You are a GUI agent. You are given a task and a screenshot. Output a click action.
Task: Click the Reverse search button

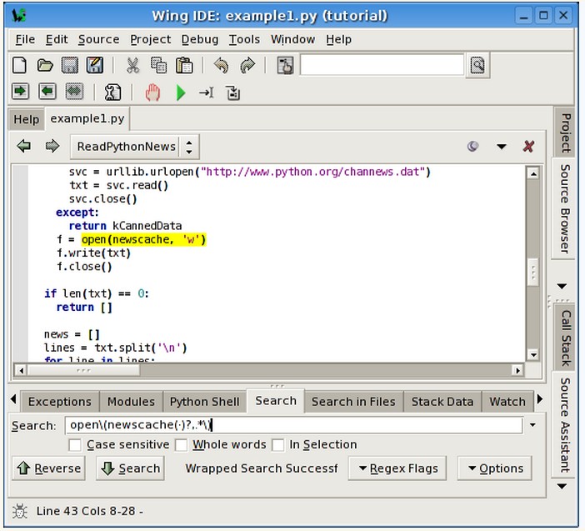coord(48,468)
